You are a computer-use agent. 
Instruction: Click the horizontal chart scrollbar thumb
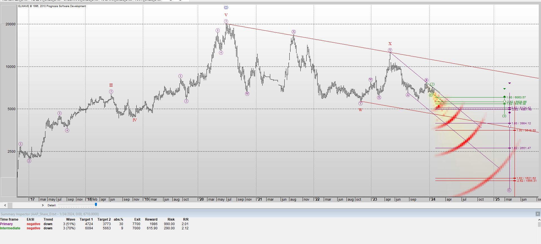10,205
